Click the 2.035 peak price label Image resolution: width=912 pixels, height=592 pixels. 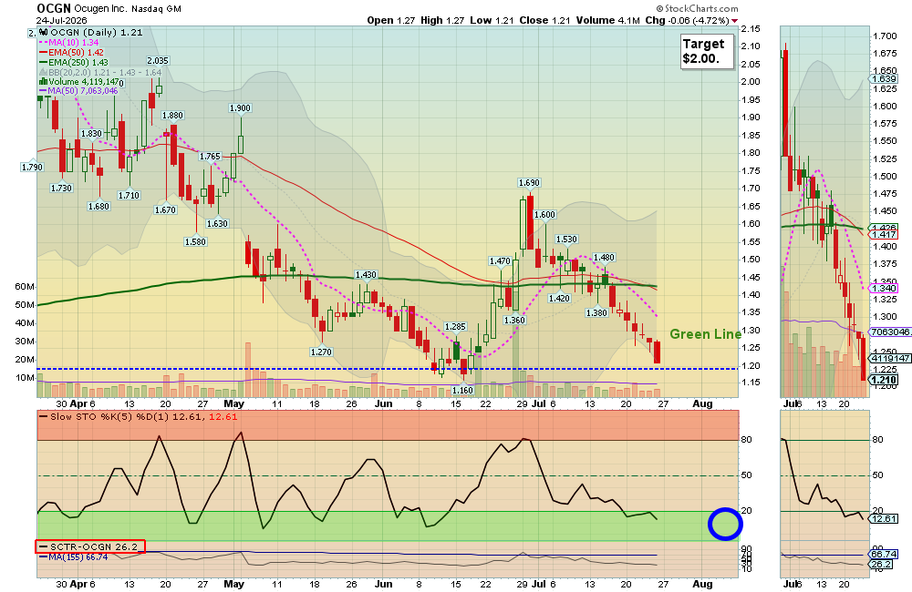click(158, 60)
